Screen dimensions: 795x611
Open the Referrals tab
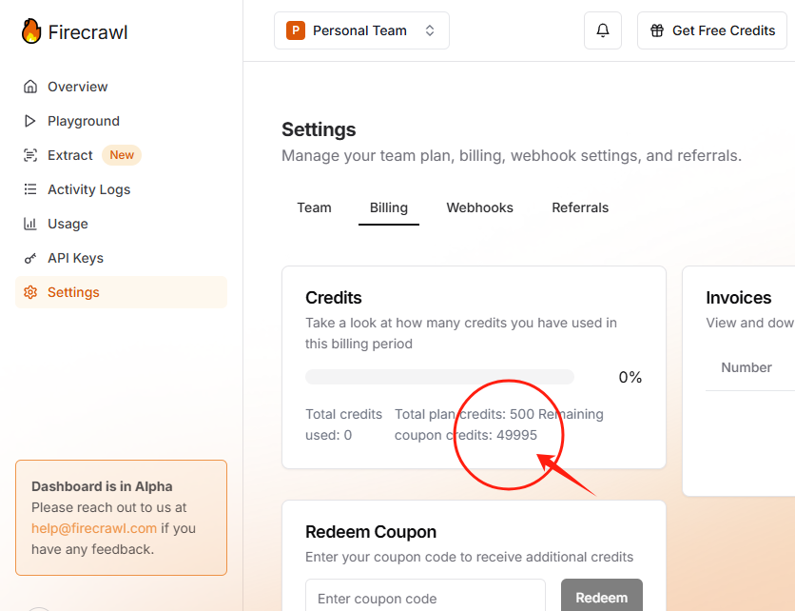[580, 207]
